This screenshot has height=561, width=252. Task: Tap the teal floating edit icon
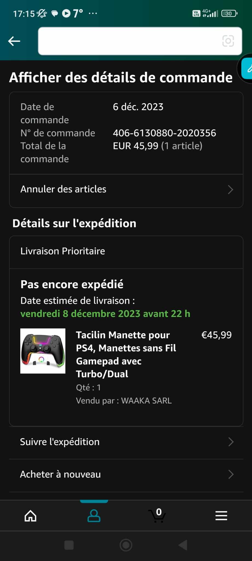(248, 68)
